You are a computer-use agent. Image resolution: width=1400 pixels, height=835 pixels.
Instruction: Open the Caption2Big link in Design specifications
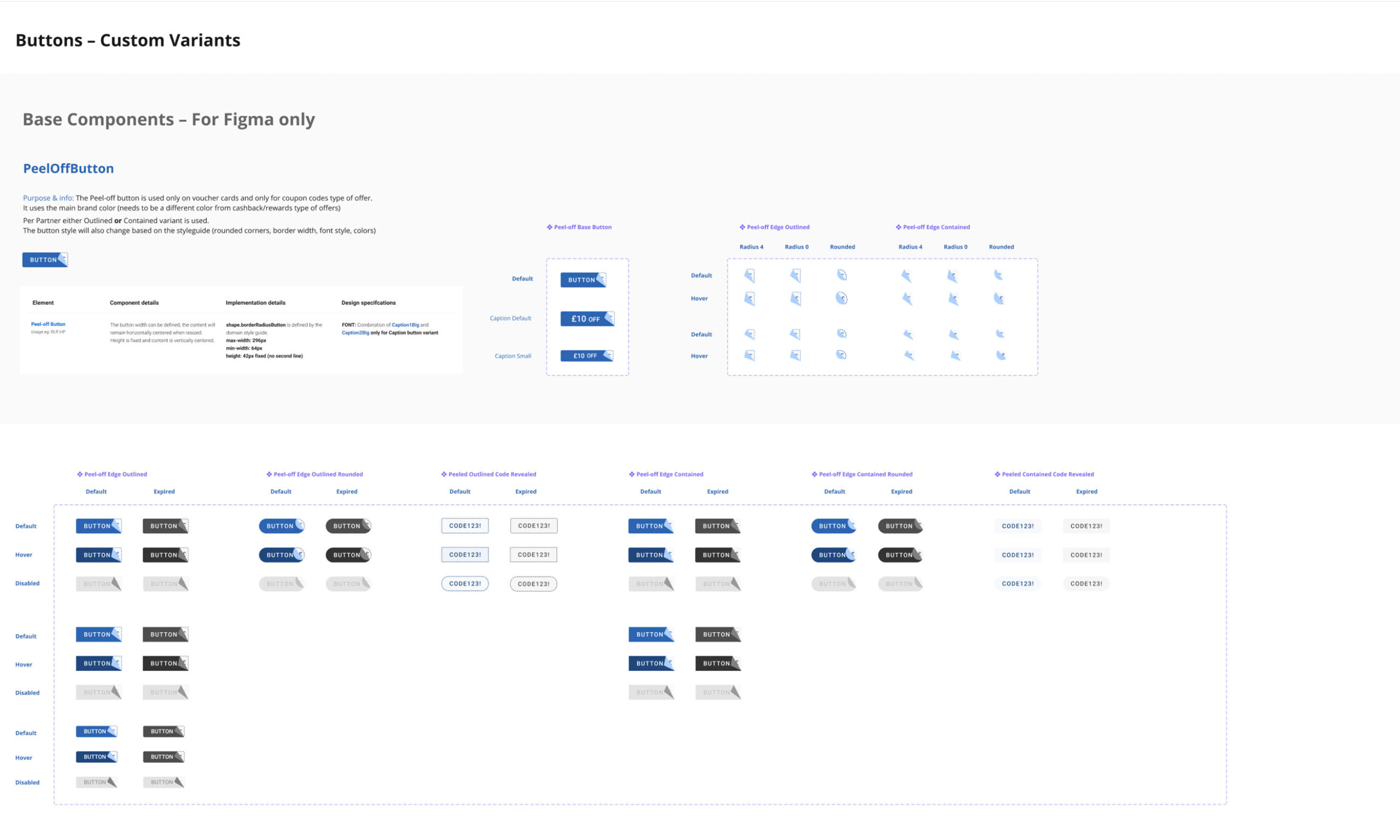click(355, 332)
